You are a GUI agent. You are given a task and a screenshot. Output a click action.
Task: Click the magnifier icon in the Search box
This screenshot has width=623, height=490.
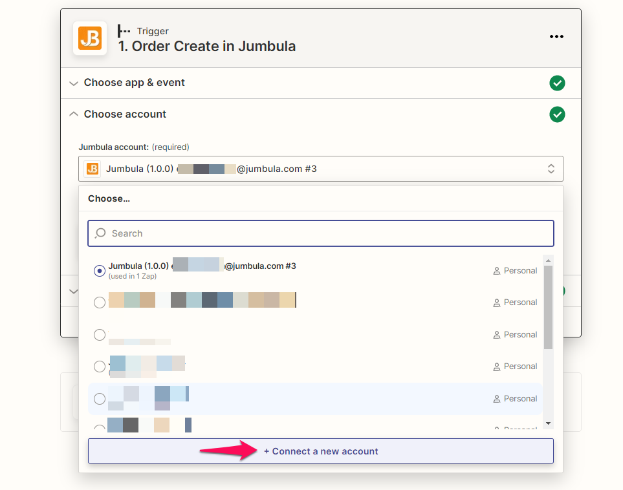(x=100, y=233)
